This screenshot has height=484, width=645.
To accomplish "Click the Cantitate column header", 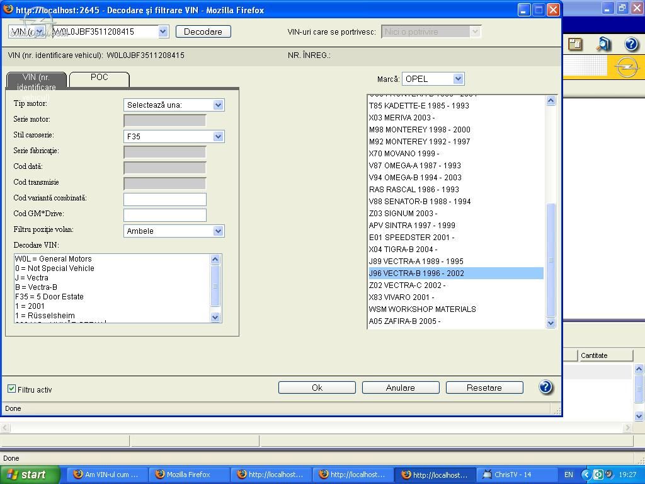I will pyautogui.click(x=605, y=355).
